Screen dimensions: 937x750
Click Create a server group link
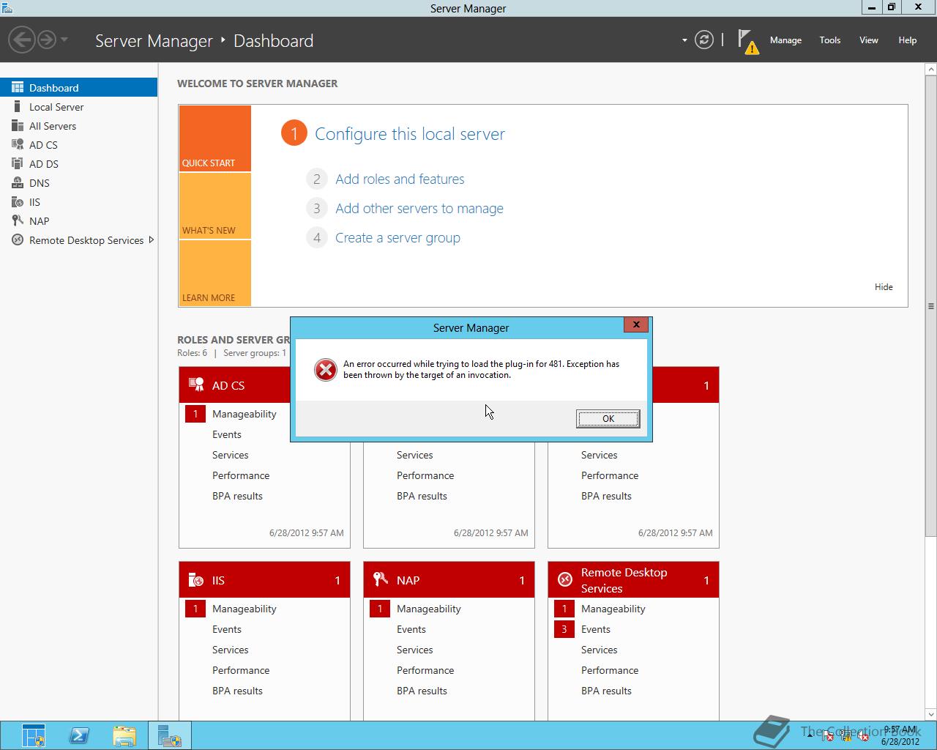397,237
